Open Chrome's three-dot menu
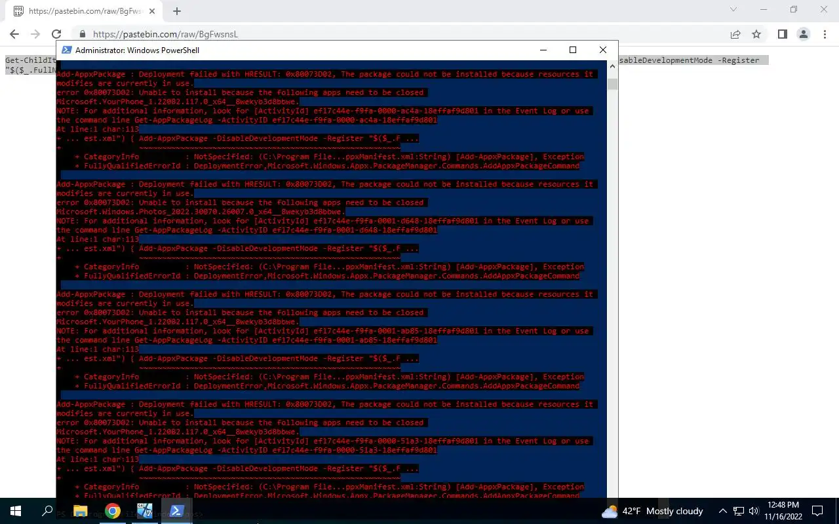 pyautogui.click(x=825, y=34)
